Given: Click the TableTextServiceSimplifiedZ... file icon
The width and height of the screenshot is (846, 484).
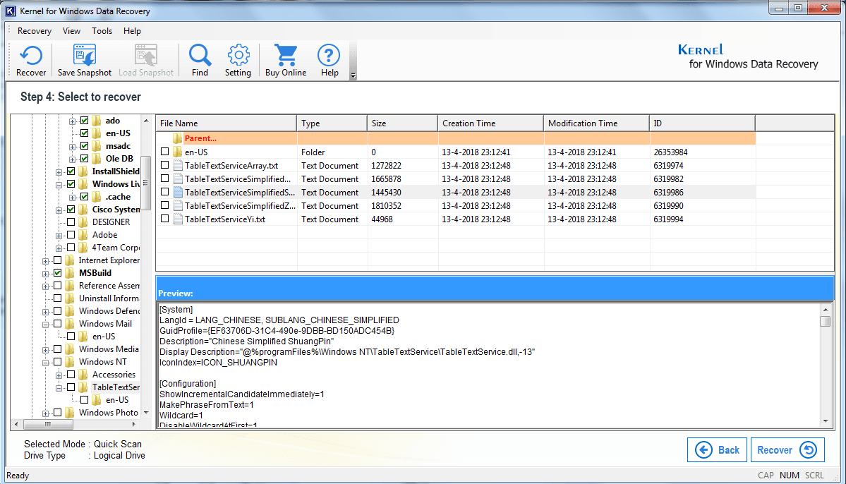Looking at the screenshot, I should (178, 205).
